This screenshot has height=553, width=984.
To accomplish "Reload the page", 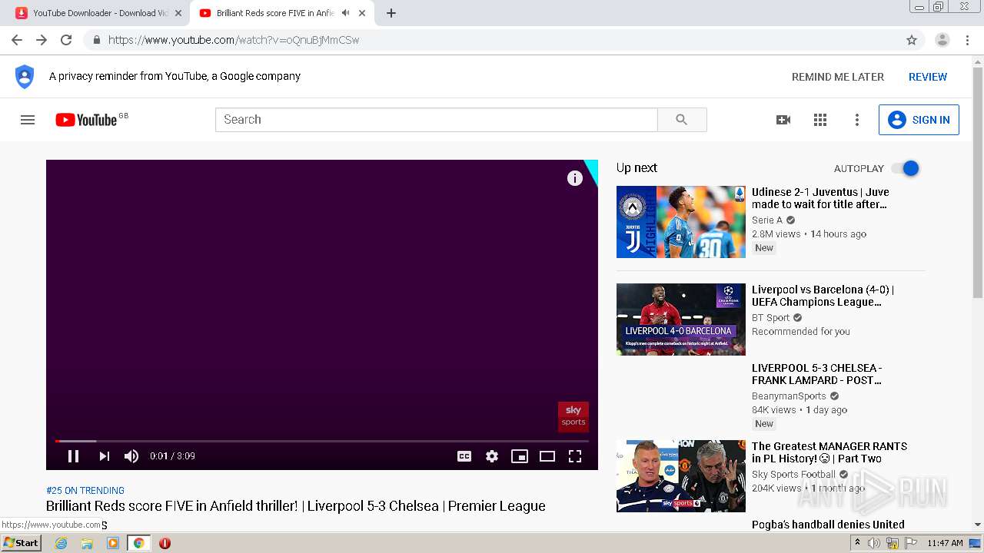I will [x=66, y=40].
